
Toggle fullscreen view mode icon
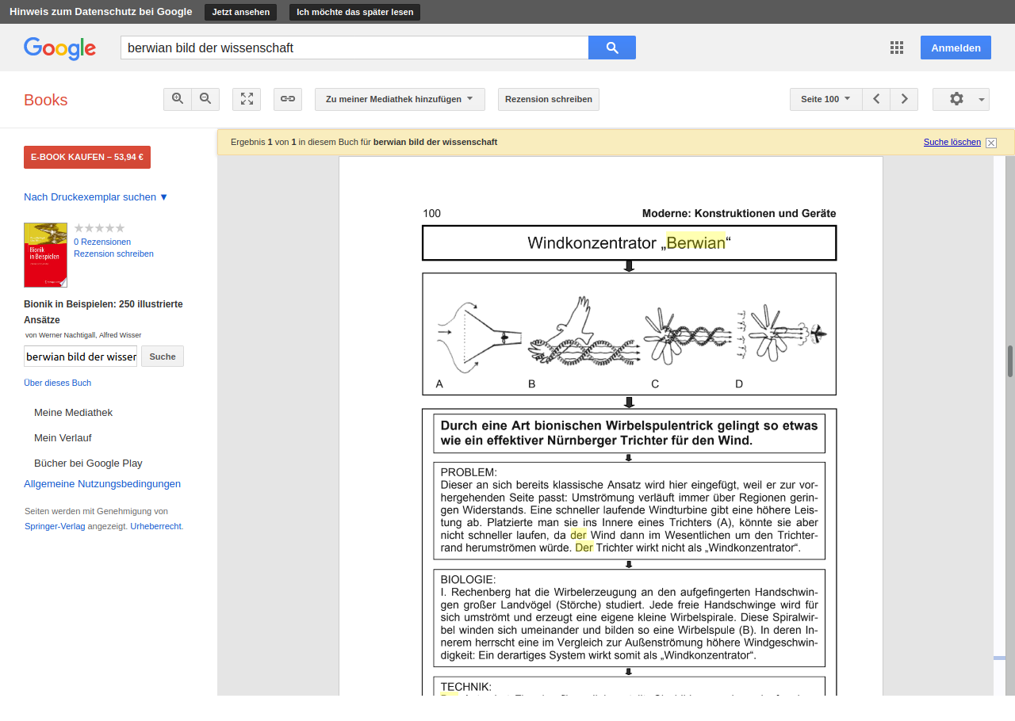pyautogui.click(x=247, y=99)
